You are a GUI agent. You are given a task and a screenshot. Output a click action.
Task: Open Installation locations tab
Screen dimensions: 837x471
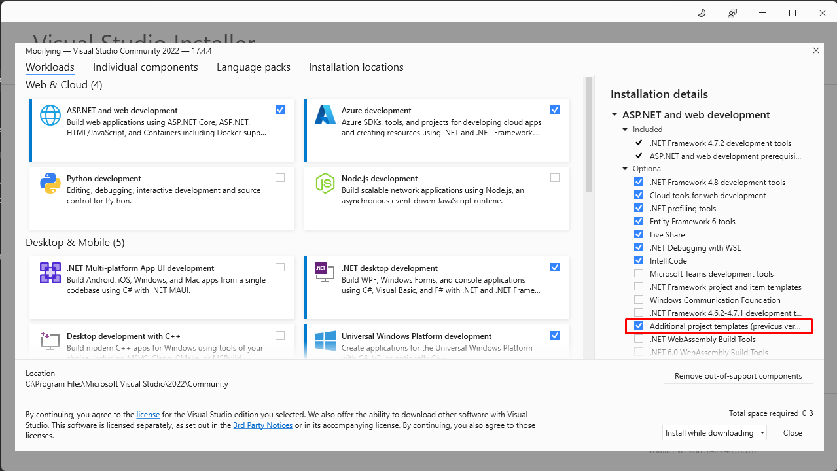(356, 67)
